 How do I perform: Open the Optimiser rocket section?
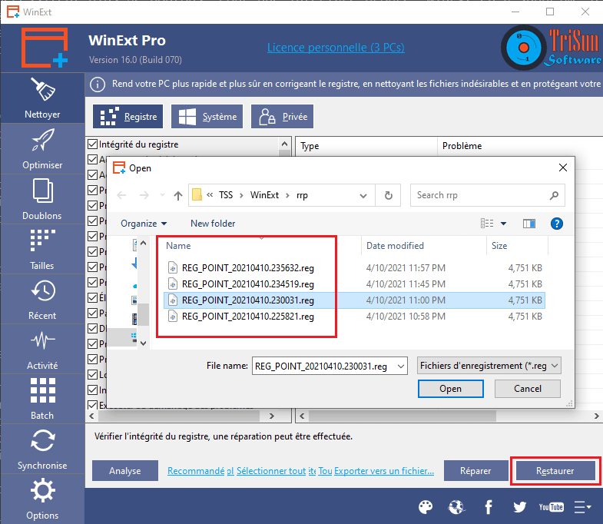click(42, 149)
